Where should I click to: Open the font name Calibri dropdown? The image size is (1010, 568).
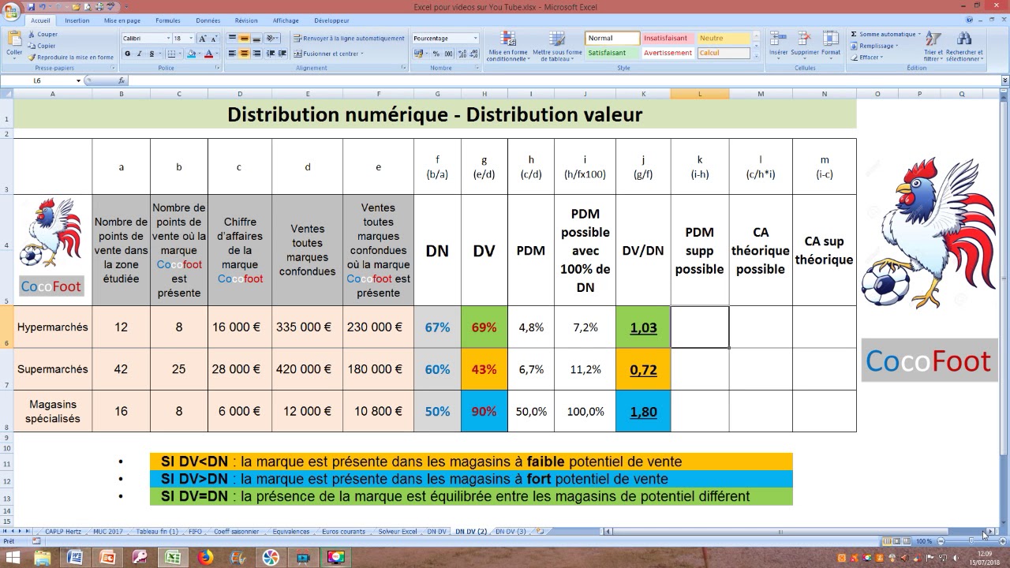(167, 38)
